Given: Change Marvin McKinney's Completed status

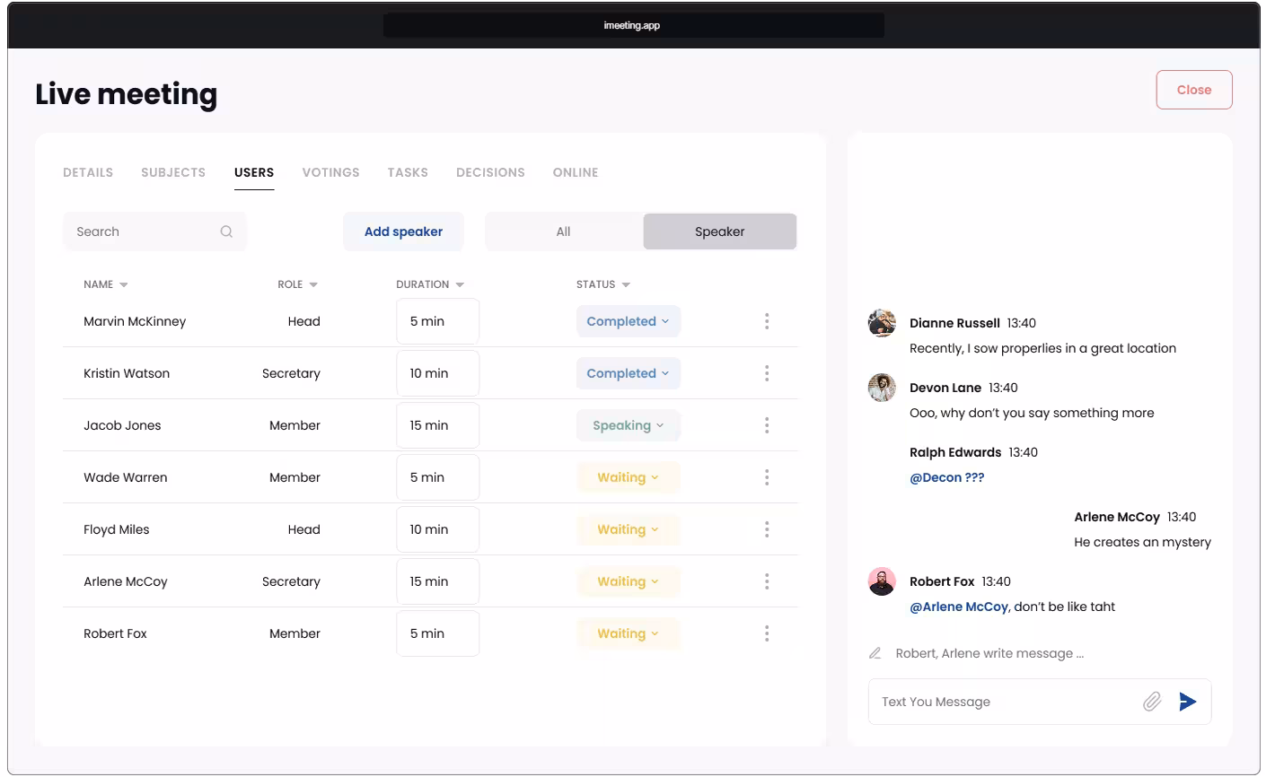Looking at the screenshot, I should pyautogui.click(x=628, y=321).
